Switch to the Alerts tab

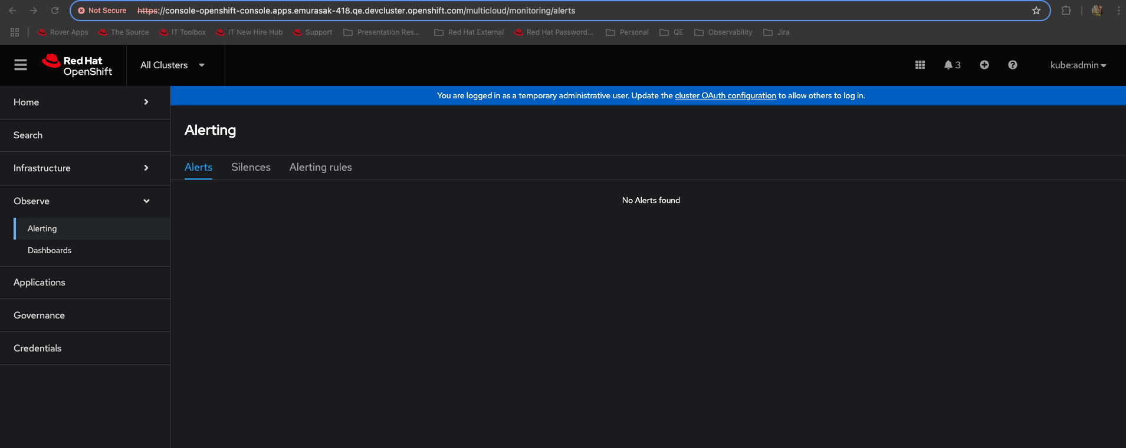tap(198, 167)
